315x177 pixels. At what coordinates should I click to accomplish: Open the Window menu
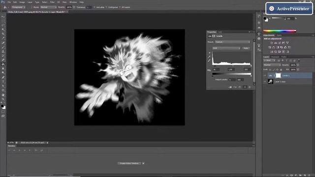pyautogui.click(x=73, y=2)
